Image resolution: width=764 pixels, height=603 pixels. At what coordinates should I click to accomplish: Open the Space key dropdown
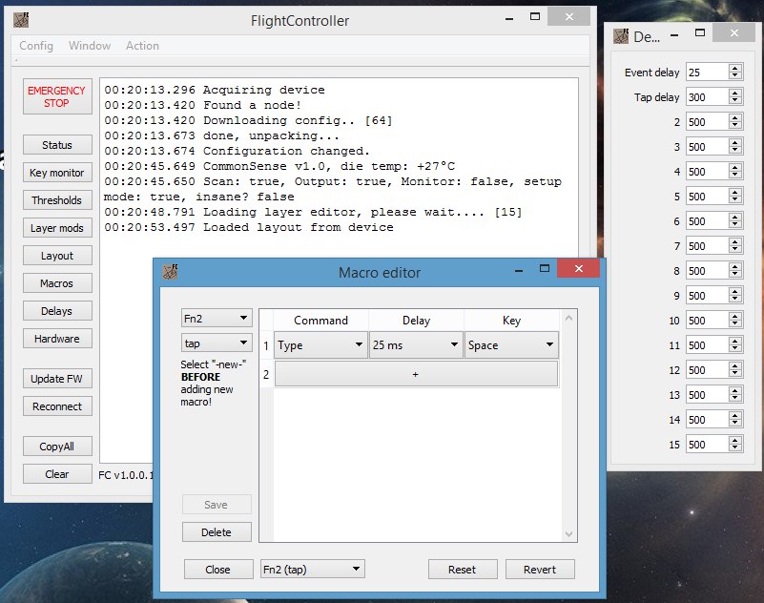coord(510,345)
